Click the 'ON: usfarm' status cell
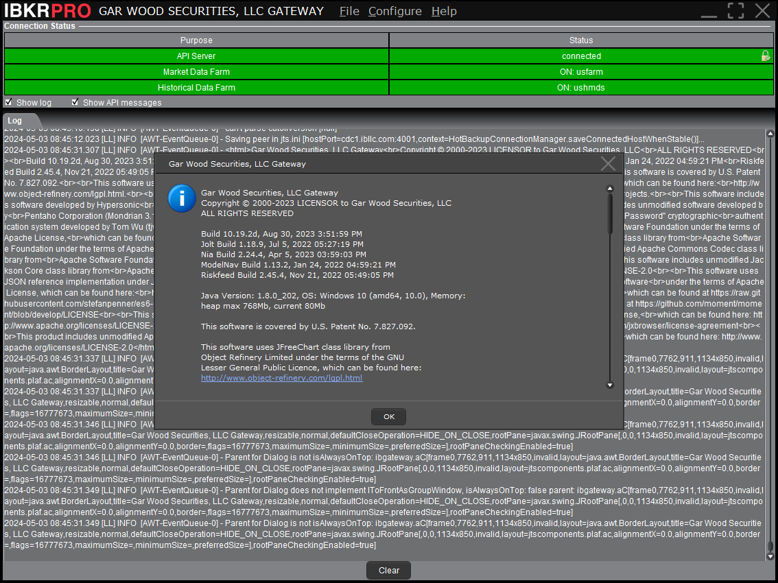 tap(581, 72)
